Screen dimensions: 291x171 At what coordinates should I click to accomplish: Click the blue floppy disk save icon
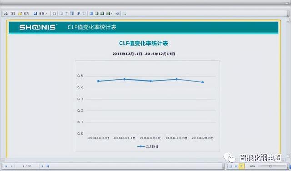pos(35,14)
